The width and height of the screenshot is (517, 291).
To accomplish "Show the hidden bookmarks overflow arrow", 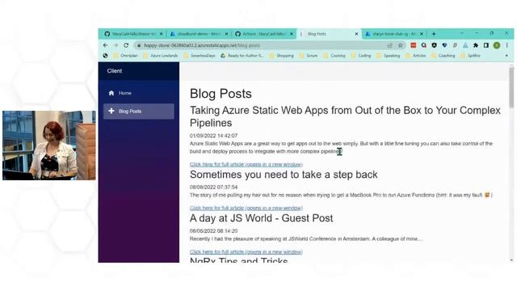I will [506, 56].
